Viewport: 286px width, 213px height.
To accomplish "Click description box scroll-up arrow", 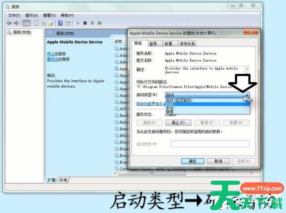I will [x=247, y=69].
